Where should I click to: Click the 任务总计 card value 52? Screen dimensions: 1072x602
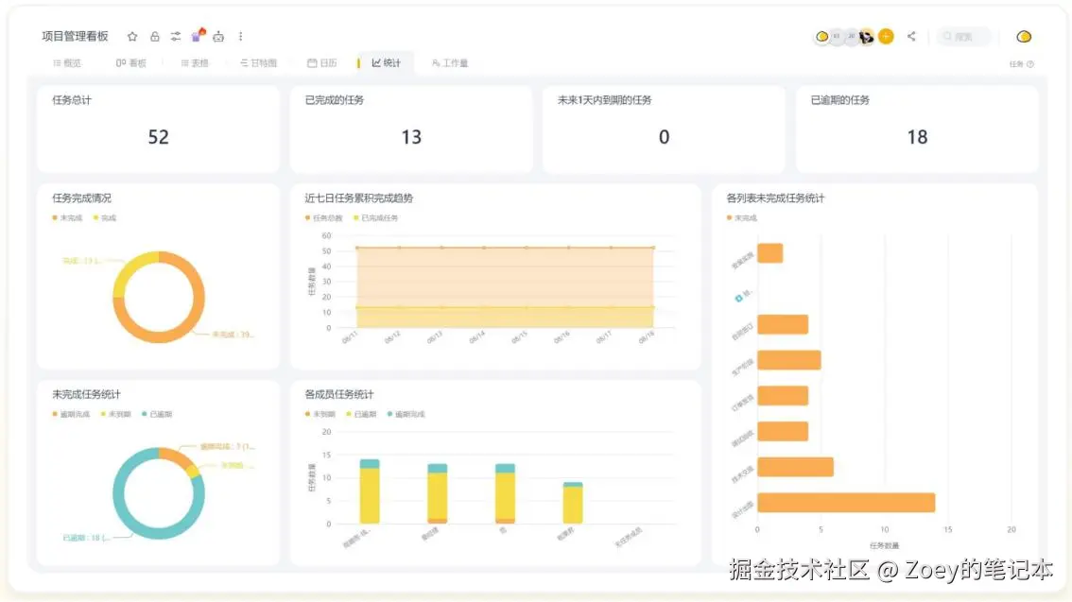point(158,137)
